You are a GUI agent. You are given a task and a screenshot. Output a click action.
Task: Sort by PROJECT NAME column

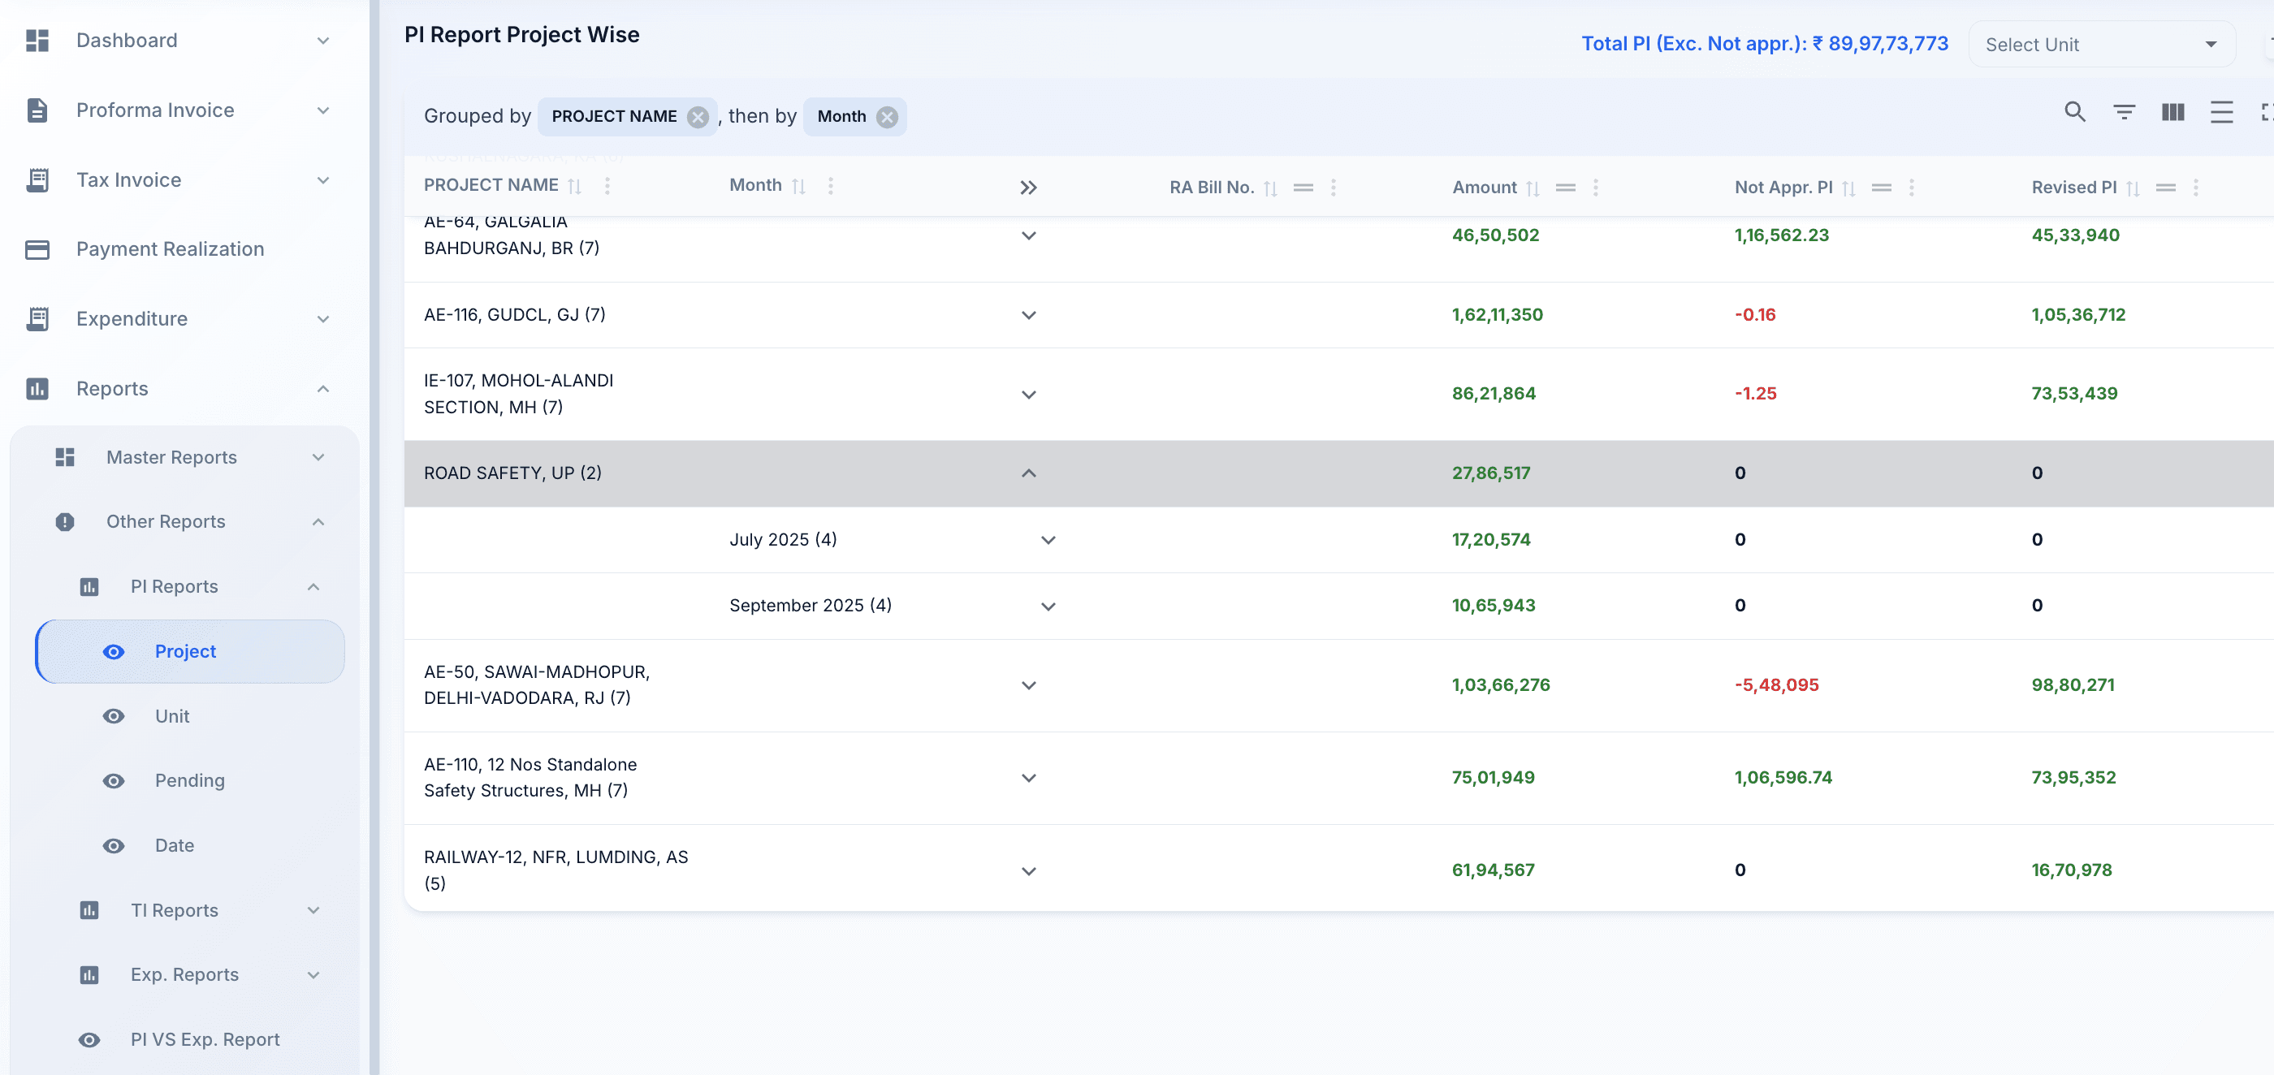[575, 186]
